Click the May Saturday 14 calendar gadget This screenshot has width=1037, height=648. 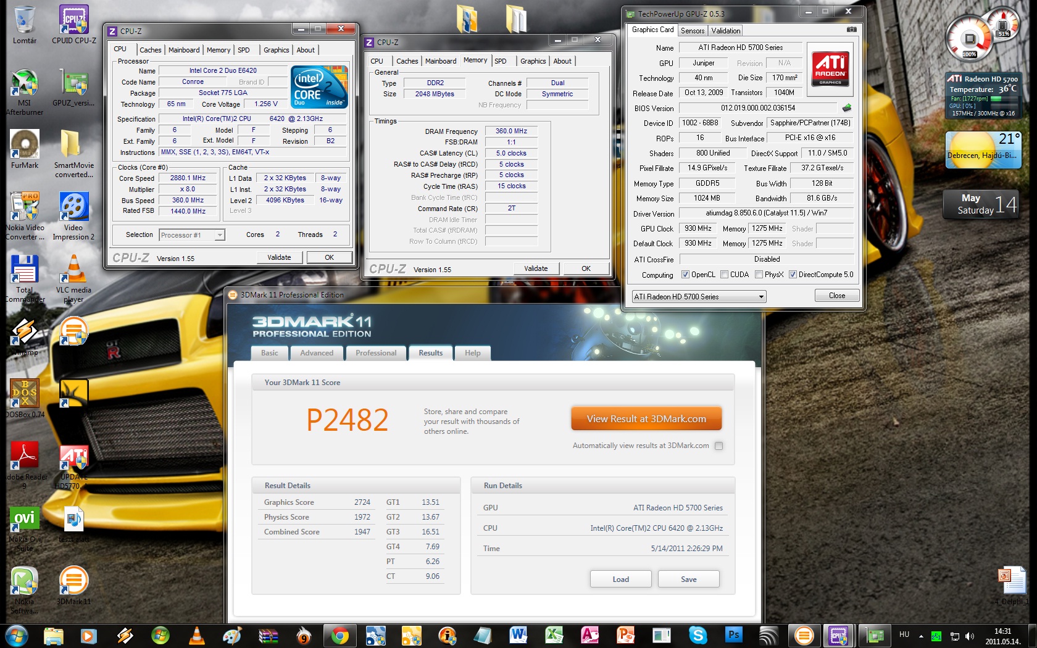pyautogui.click(x=981, y=204)
